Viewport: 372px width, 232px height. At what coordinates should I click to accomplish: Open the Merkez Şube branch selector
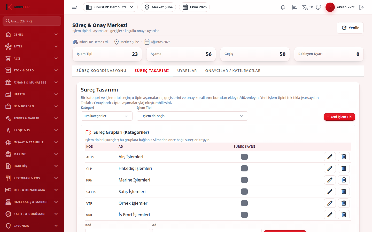pos(158,7)
